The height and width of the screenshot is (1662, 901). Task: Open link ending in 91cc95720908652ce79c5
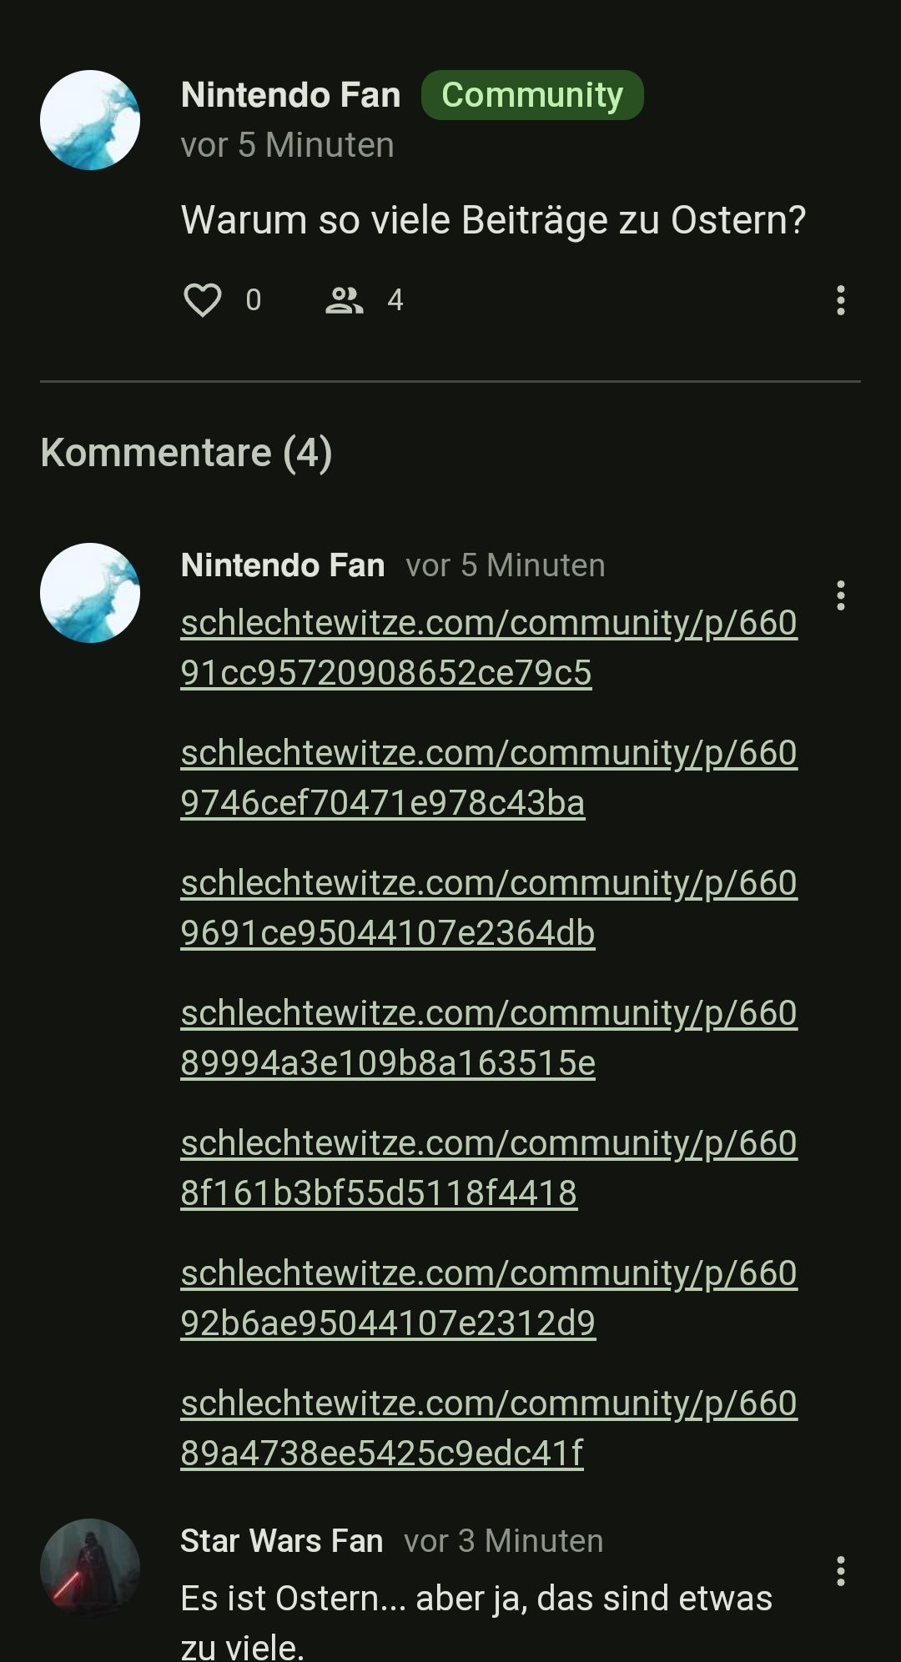489,647
